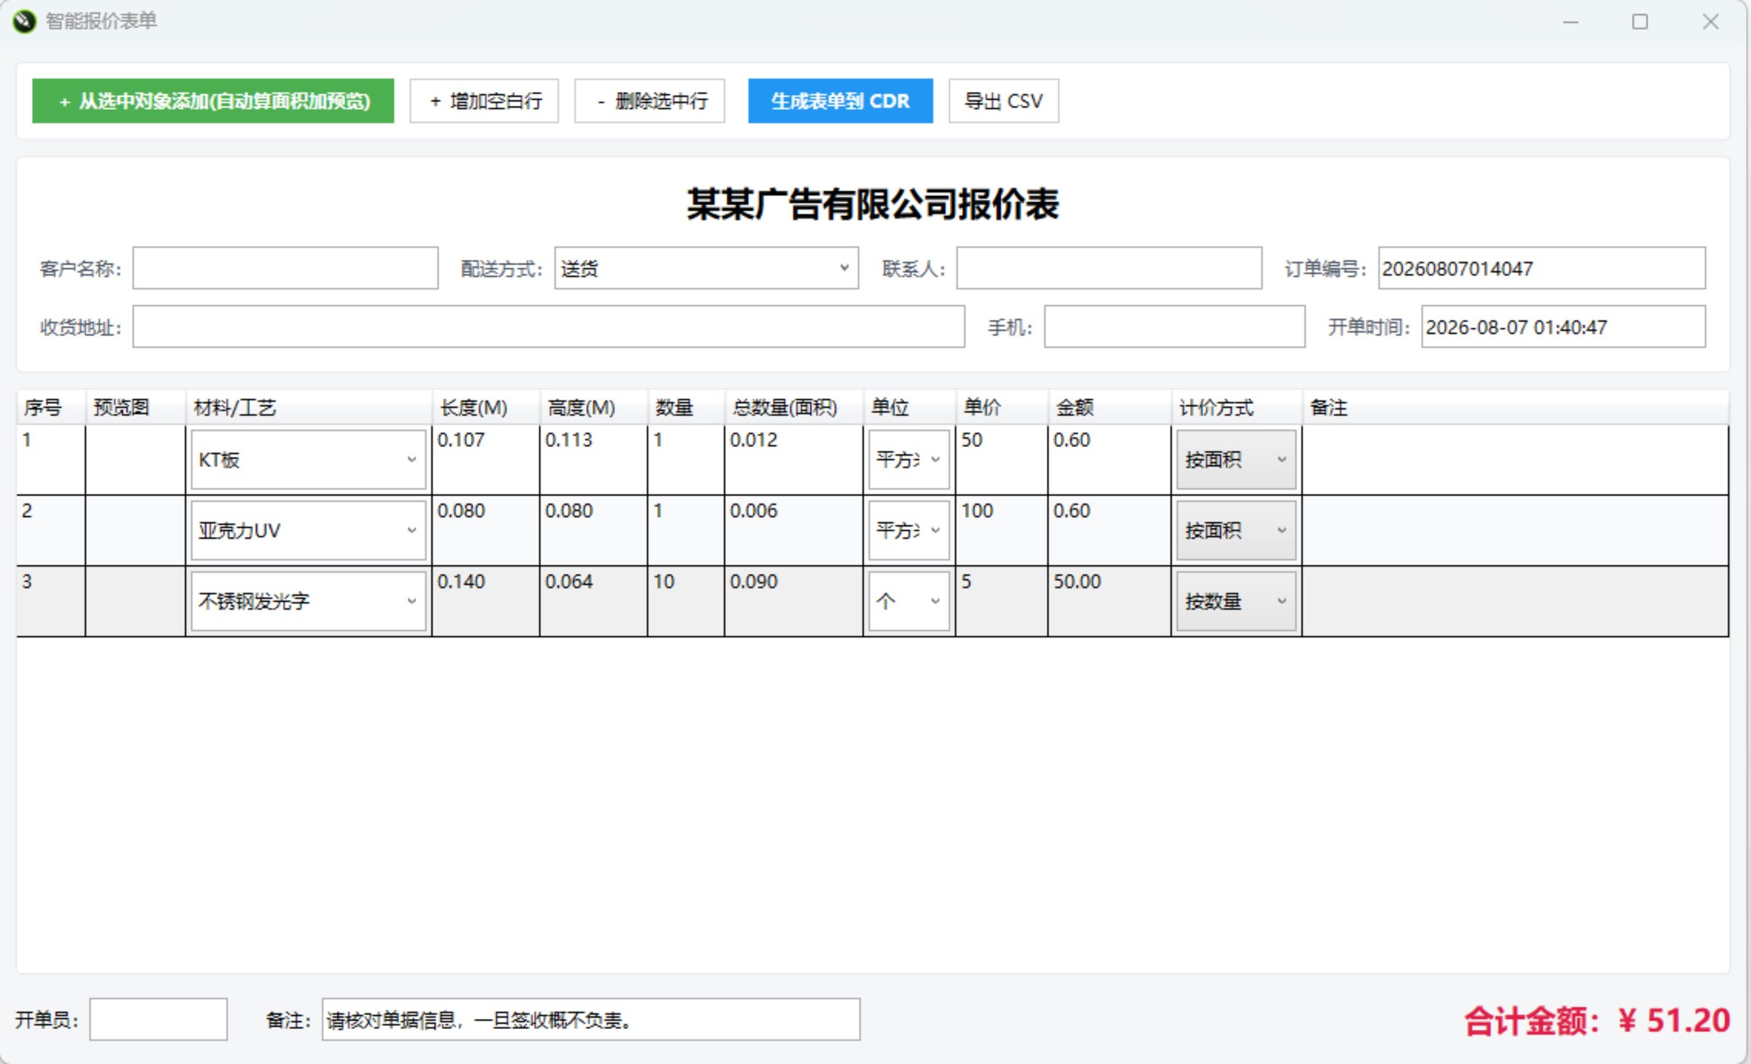Click the 备注 cell of the 不锈钢发光字 row
Image resolution: width=1751 pixels, height=1064 pixels.
click(1516, 601)
